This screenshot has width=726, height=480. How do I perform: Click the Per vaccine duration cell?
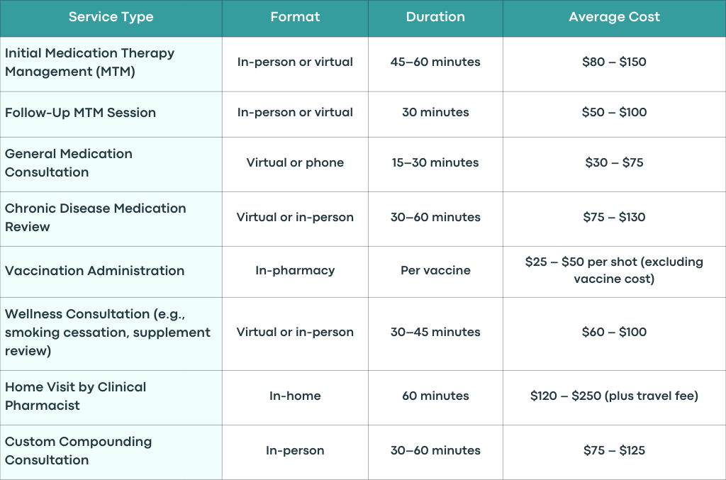click(435, 272)
